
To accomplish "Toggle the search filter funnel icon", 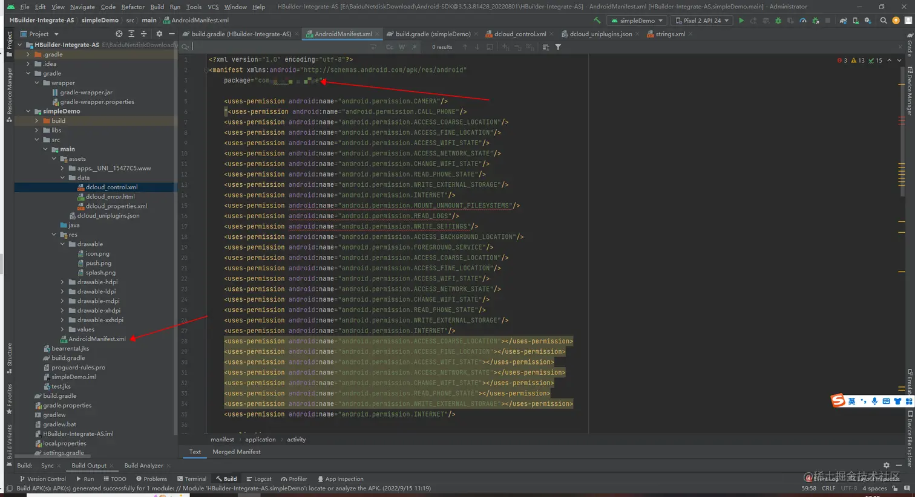I will pos(558,47).
